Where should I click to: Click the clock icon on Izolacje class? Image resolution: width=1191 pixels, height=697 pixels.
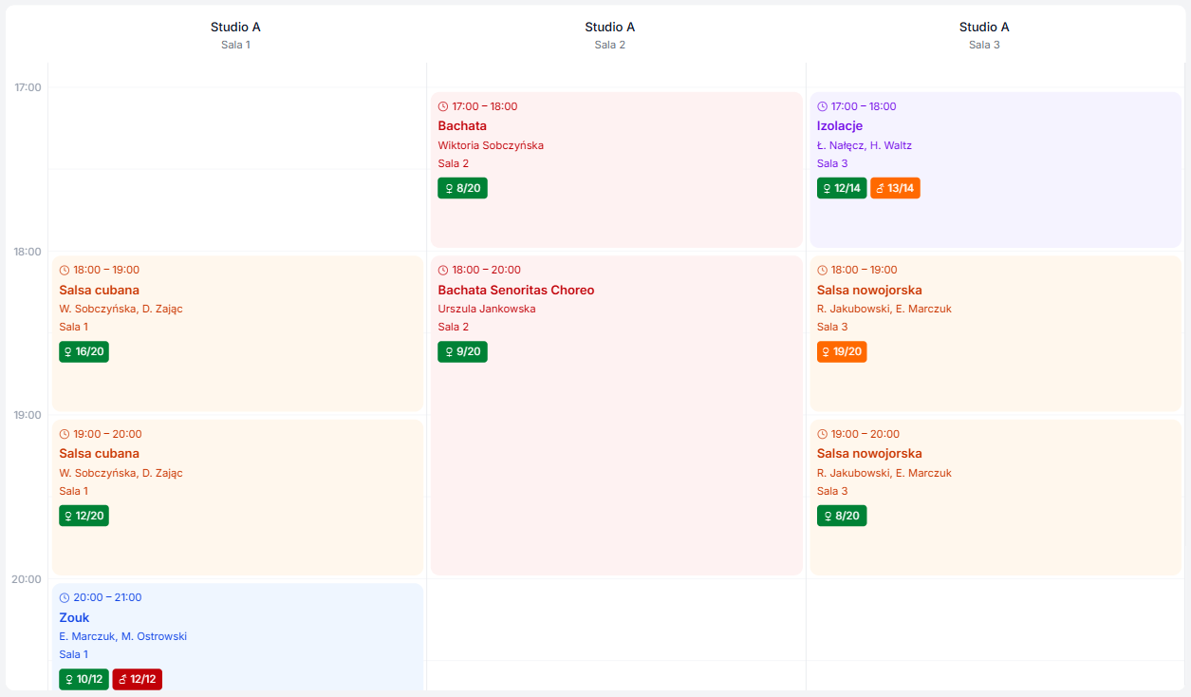click(x=823, y=107)
